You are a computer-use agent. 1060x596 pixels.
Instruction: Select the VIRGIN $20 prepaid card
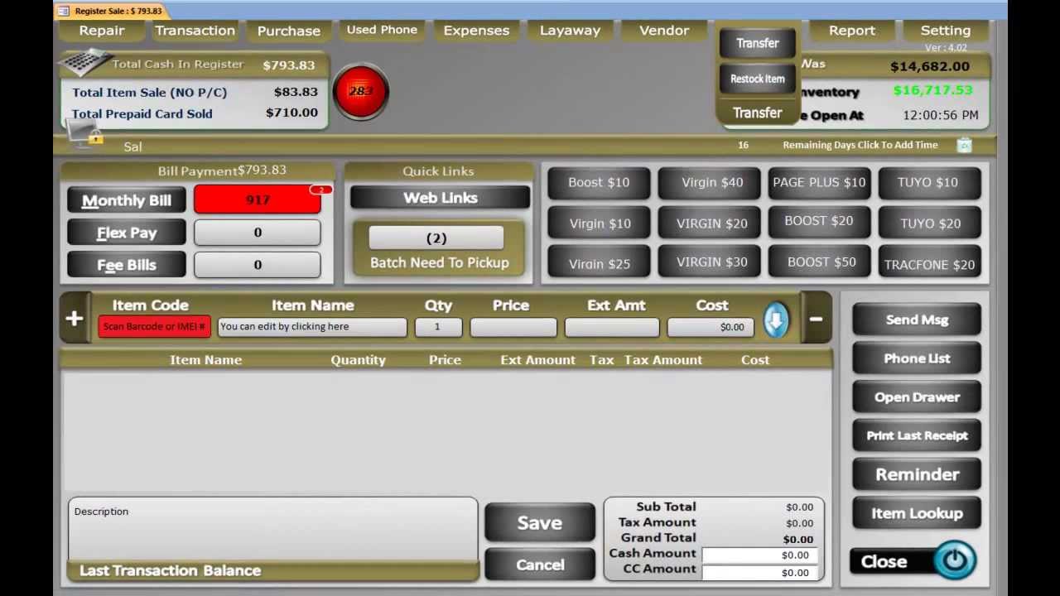[x=711, y=223]
